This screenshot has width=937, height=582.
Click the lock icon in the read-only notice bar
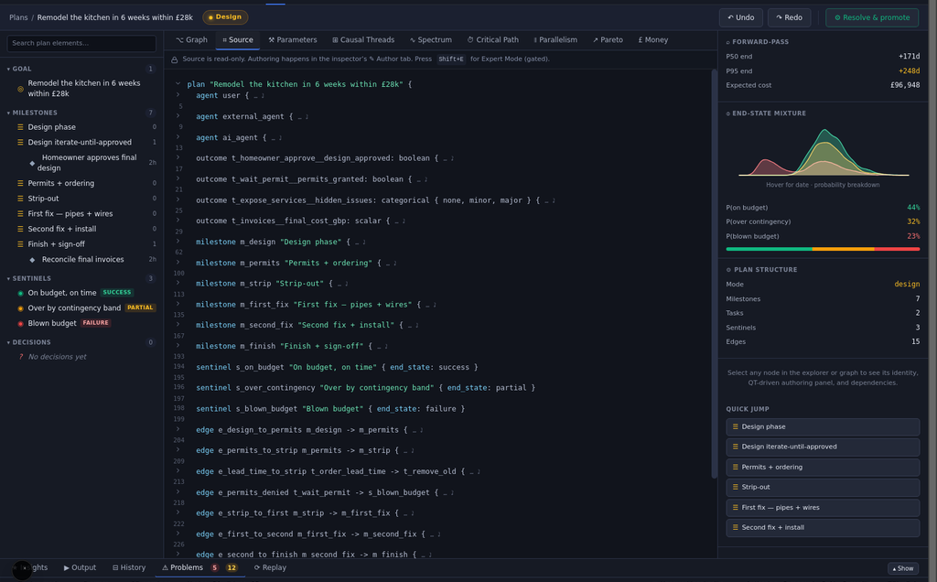pyautogui.click(x=175, y=59)
